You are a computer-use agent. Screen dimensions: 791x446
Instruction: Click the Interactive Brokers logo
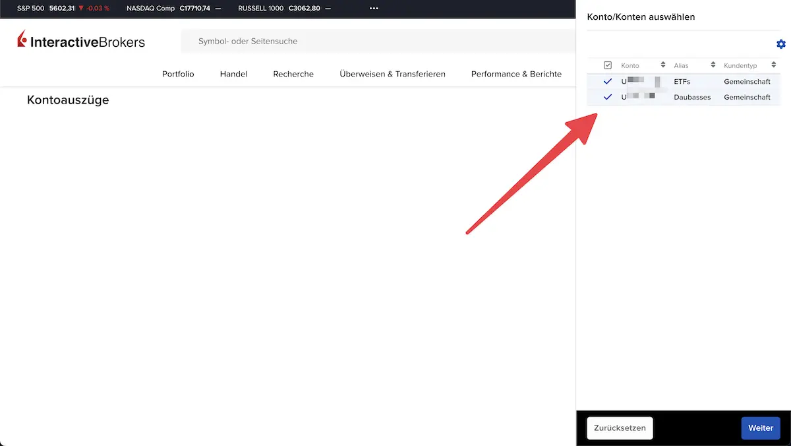click(x=81, y=41)
